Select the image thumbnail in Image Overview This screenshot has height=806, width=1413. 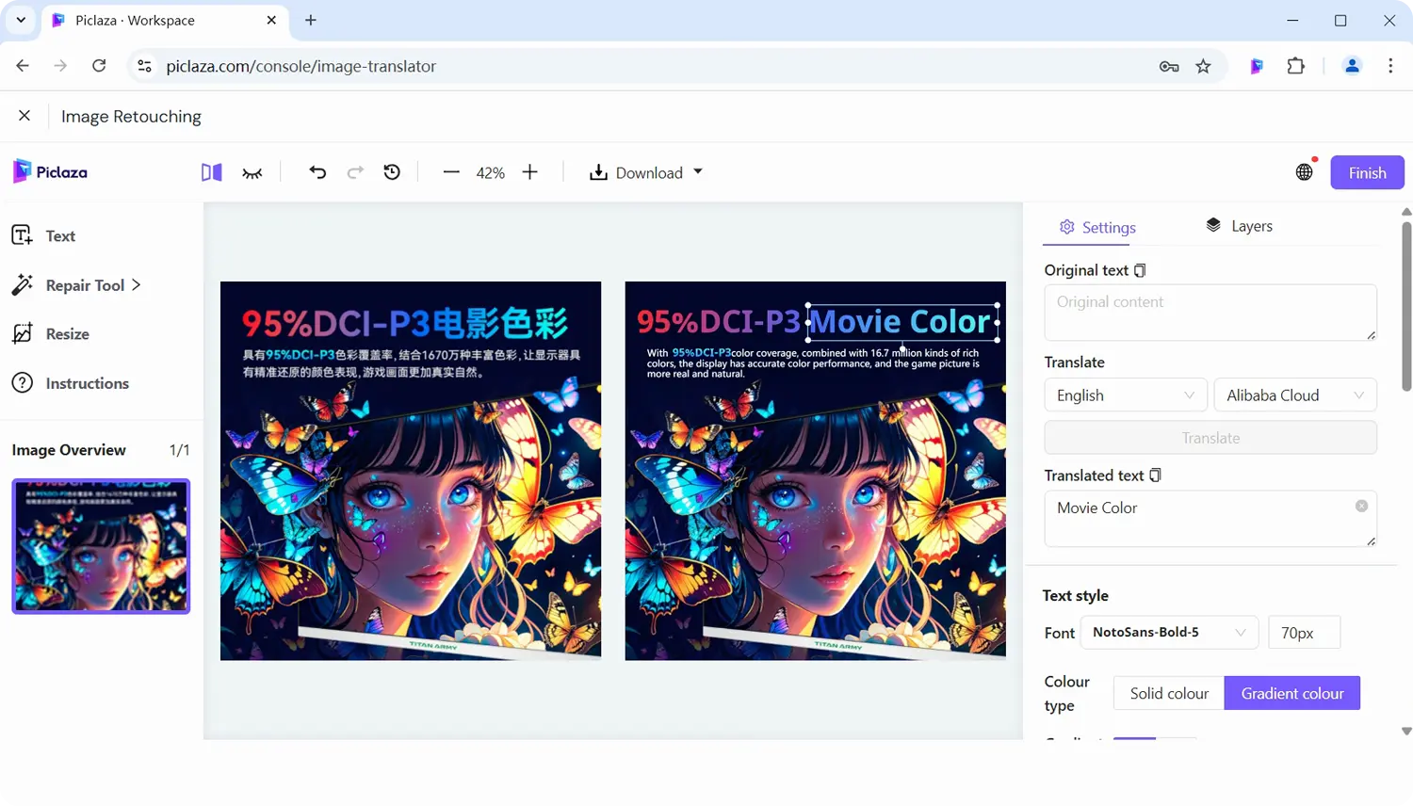101,546
